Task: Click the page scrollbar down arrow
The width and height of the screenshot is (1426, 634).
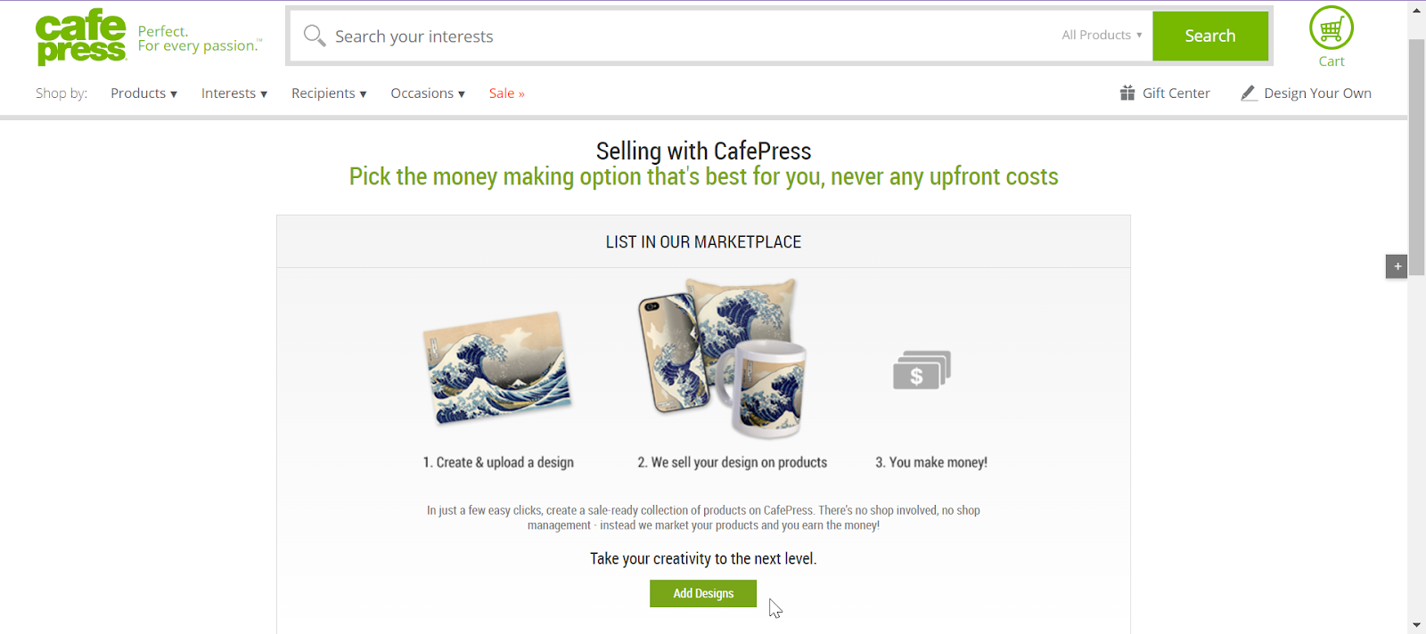Action: 1417,625
